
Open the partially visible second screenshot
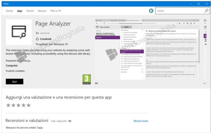(x=205, y=49)
